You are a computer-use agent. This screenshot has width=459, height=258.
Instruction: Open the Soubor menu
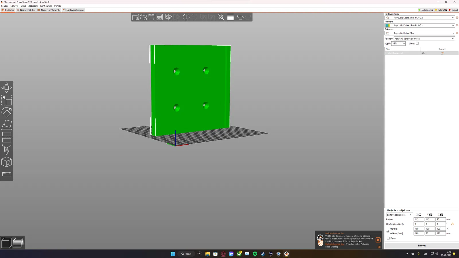pos(5,6)
